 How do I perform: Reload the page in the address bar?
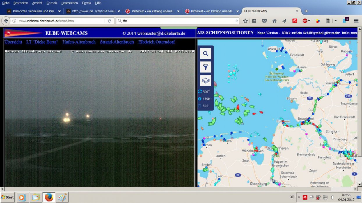pos(109,21)
